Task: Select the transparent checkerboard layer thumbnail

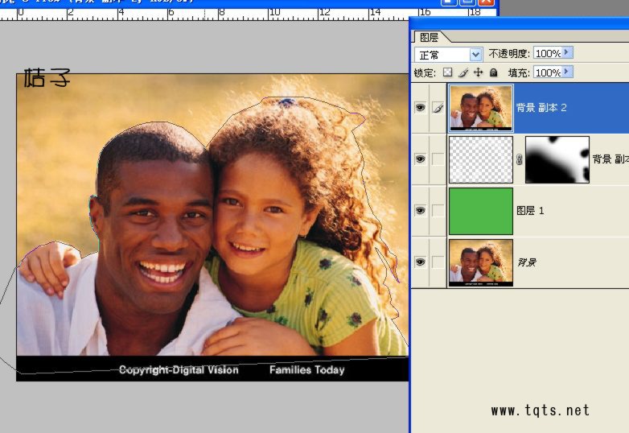Action: [480, 159]
